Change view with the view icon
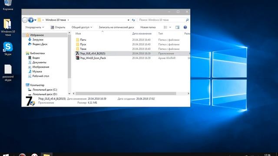The width and height of the screenshot is (278, 156). tap(165, 27)
